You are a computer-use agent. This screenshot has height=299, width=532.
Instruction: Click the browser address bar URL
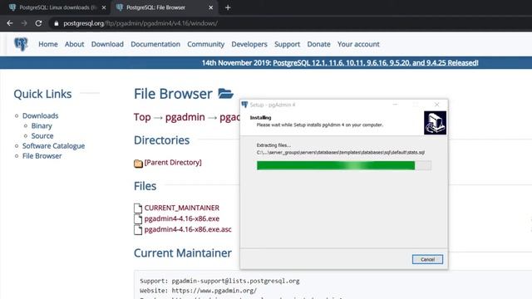[140, 23]
